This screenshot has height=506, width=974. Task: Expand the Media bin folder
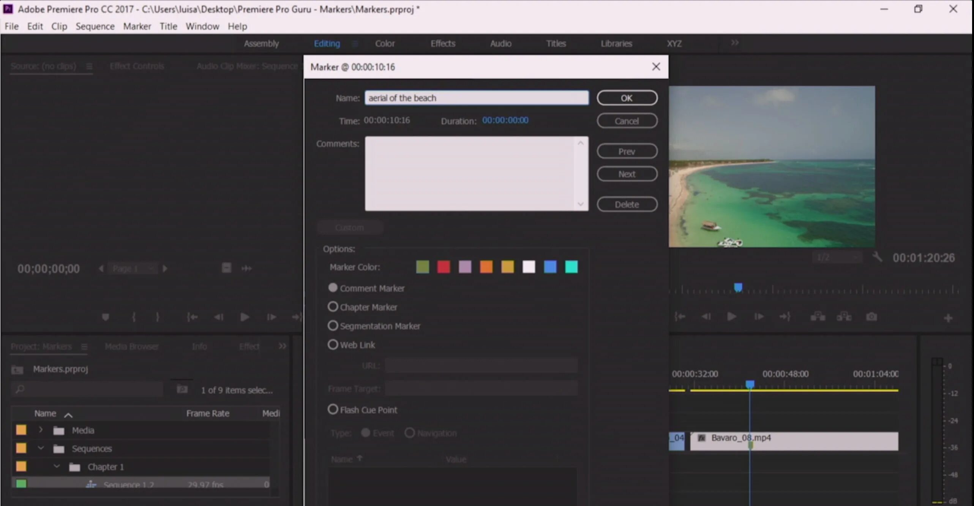coord(41,430)
